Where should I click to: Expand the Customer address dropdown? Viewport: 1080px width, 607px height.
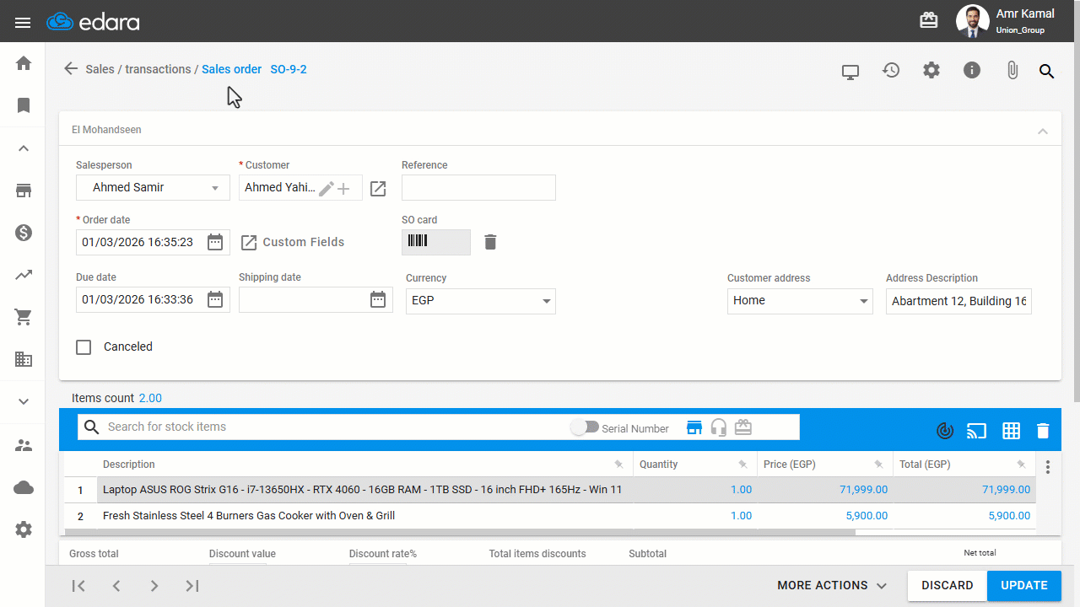(800, 301)
